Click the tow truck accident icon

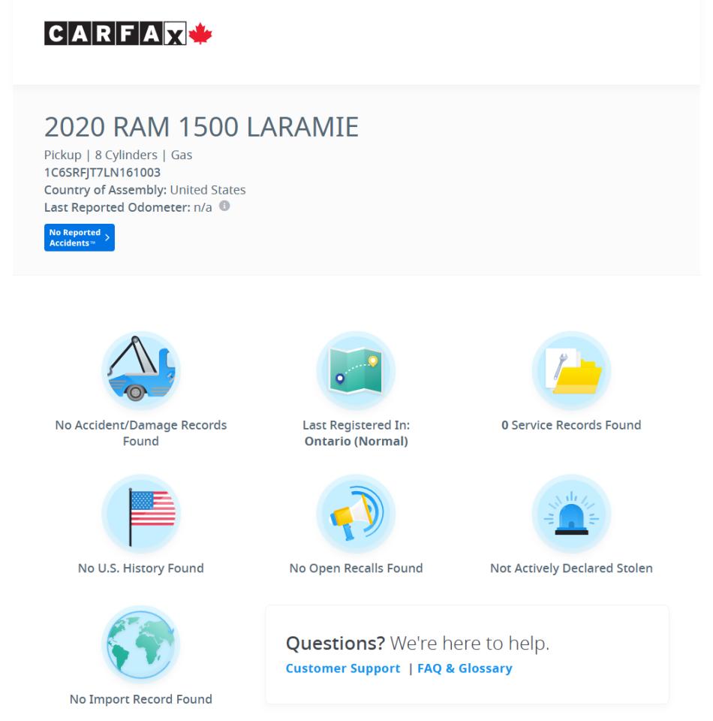point(141,370)
